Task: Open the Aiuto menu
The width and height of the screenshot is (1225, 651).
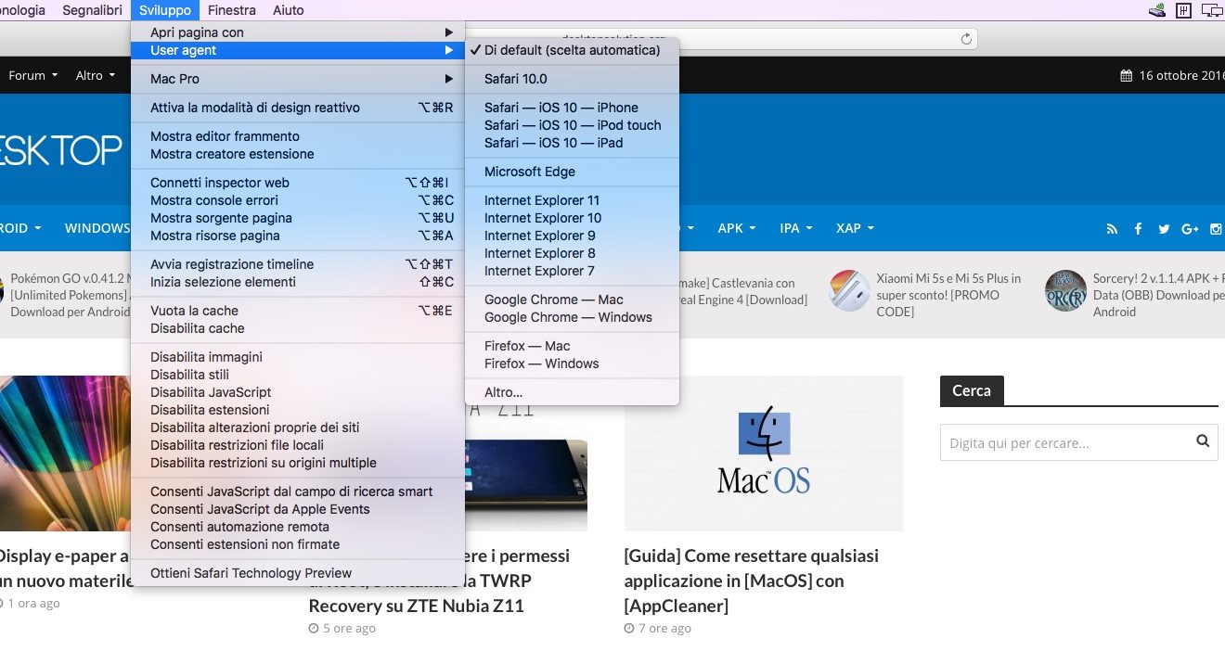Action: (289, 10)
